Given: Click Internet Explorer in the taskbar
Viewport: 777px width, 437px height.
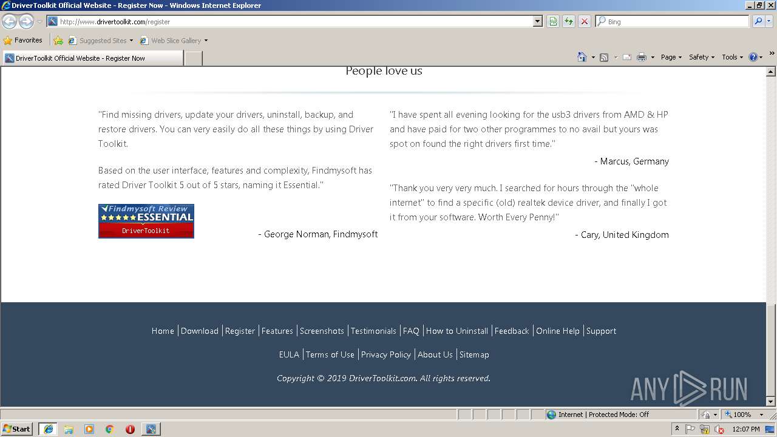Looking at the screenshot, I should point(48,429).
